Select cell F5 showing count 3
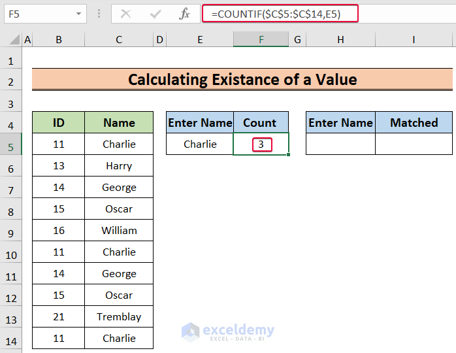Viewport: 456px width, 353px height. (261, 144)
